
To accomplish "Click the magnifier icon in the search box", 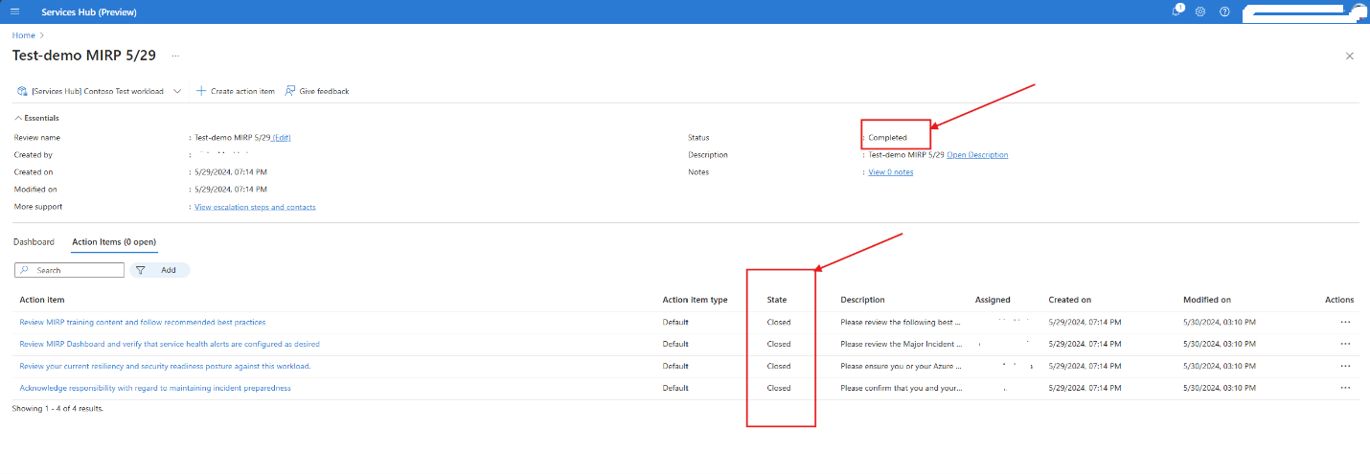I will 24,270.
